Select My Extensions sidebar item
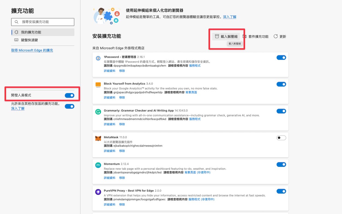Viewport: 342px width, 214px height. pyautogui.click(x=43, y=32)
